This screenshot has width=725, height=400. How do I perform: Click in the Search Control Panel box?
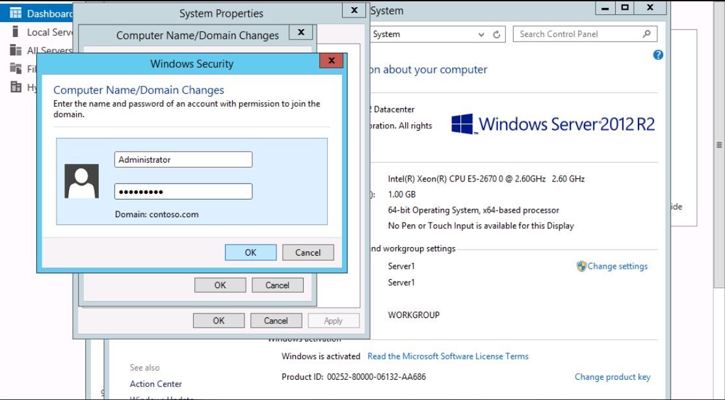click(x=579, y=34)
